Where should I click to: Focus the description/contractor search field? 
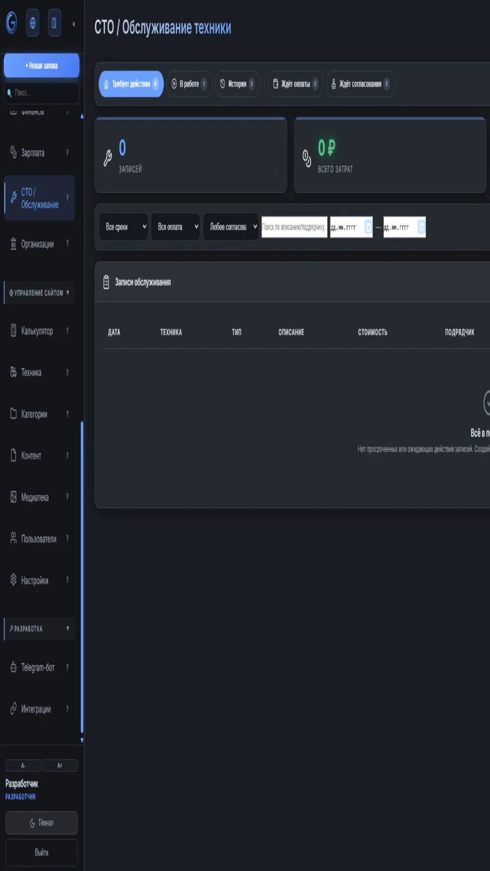295,227
